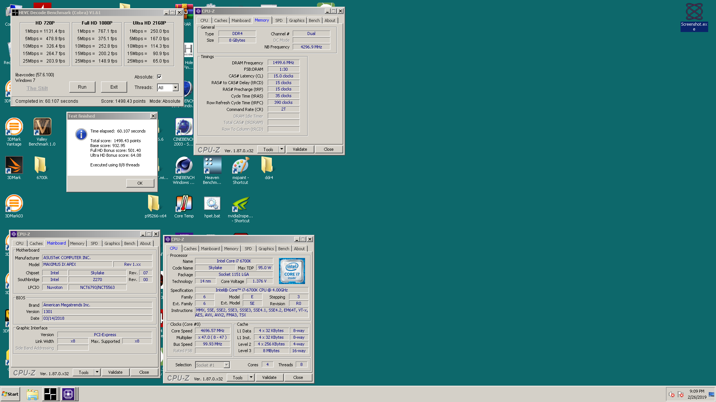Open CINEBENCH Windows shortcut icon

coord(184,170)
